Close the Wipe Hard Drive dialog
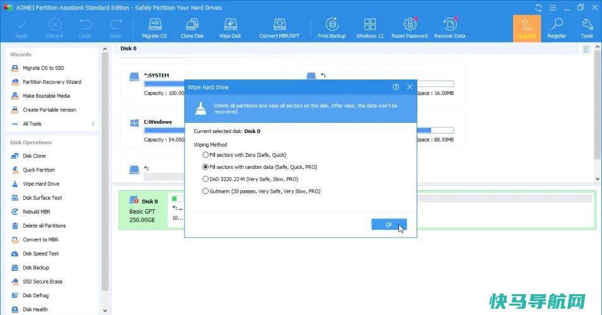This screenshot has width=602, height=315. click(x=410, y=87)
